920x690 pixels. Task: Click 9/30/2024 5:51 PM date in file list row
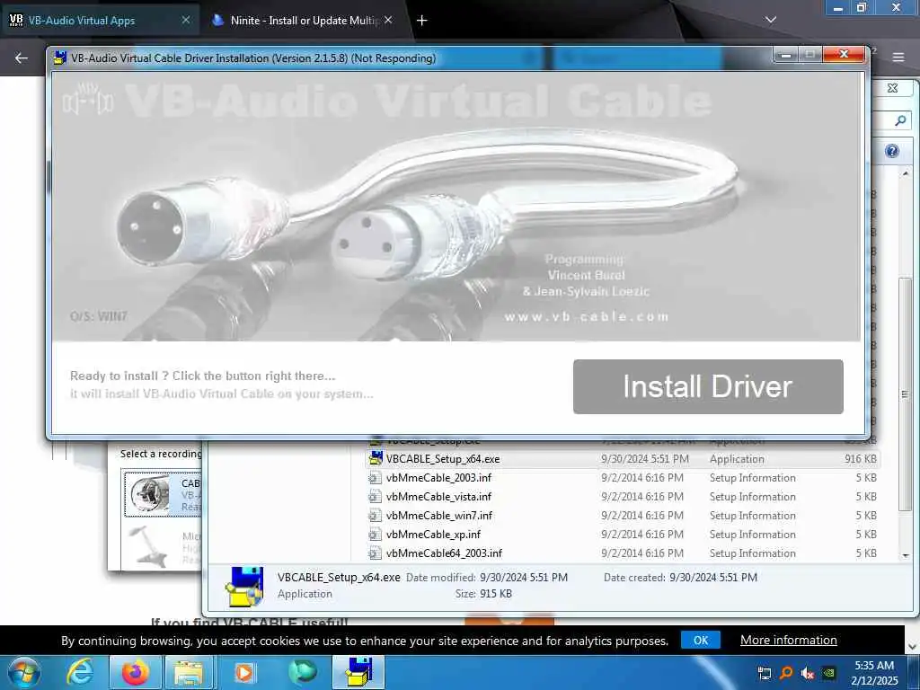click(645, 459)
